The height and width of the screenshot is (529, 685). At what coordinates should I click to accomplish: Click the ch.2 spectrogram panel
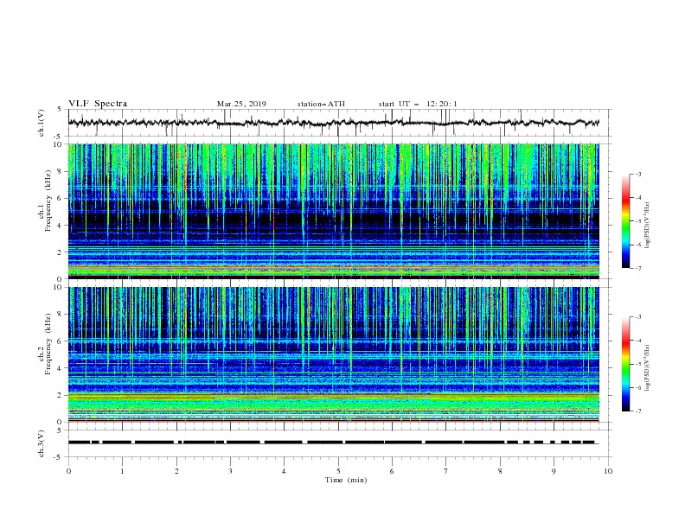coord(334,354)
